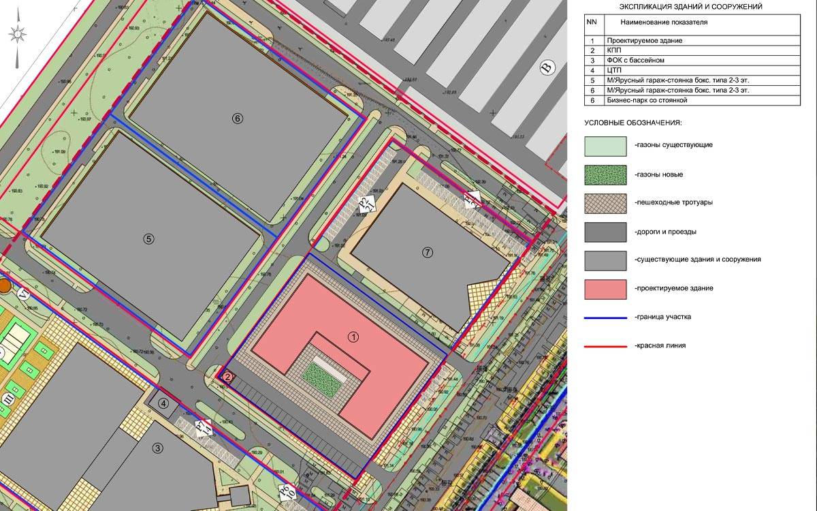Select the 'ФОК с бассейном' table row
This screenshot has height=511, width=817.
pyautogui.click(x=692, y=61)
